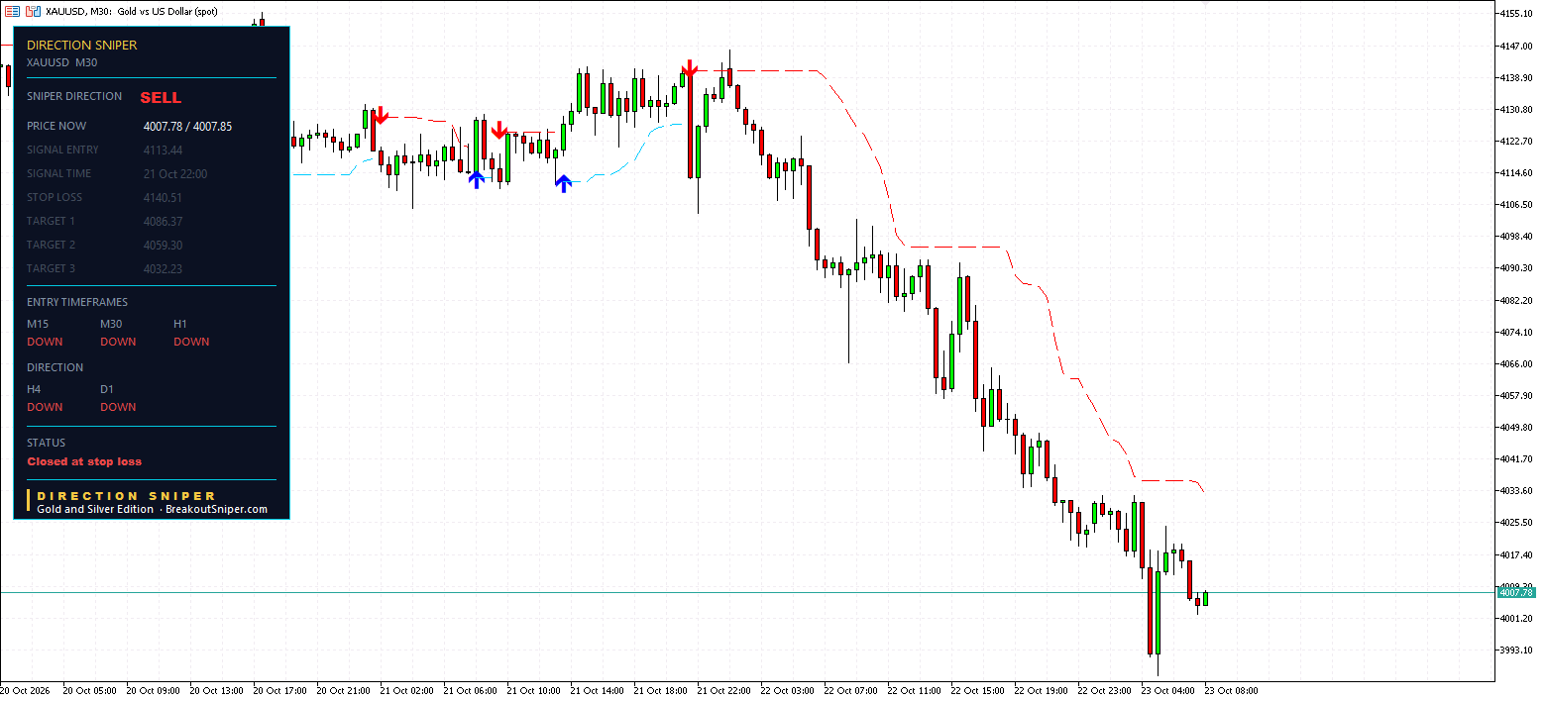Click the 4138.90 label on the price scale
Viewport: 1546px width, 701px height.
1517,77
